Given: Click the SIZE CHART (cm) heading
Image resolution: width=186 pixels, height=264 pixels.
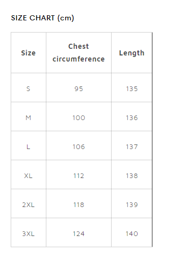Looking at the screenshot, I should tap(42, 18).
